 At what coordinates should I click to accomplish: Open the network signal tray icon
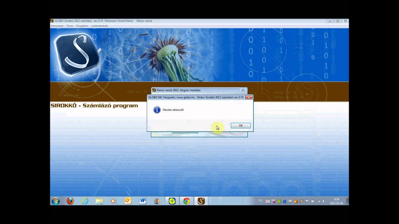318,201
